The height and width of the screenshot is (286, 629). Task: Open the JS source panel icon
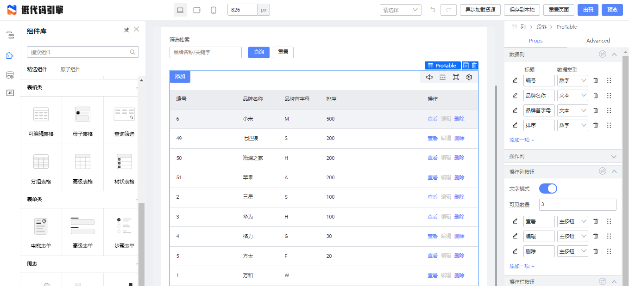pos(10,93)
